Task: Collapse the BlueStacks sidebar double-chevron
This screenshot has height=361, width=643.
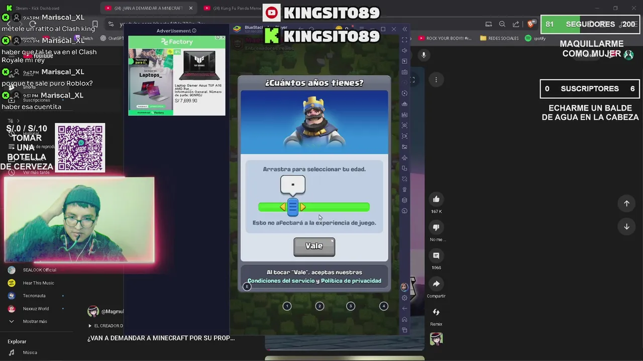Action: [404, 29]
